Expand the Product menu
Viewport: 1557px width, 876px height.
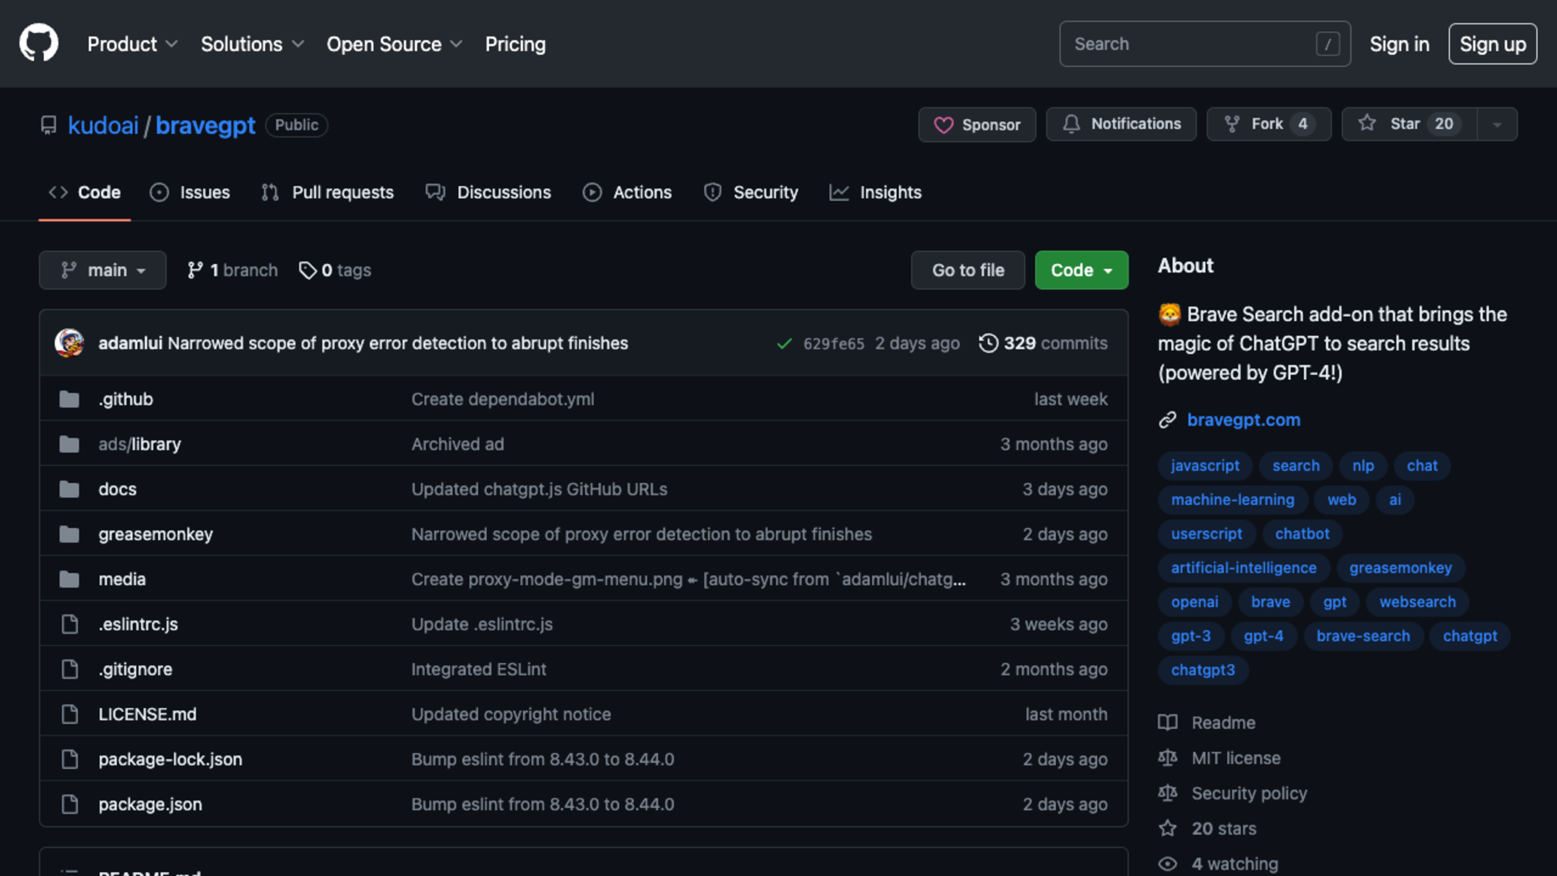pyautogui.click(x=132, y=43)
